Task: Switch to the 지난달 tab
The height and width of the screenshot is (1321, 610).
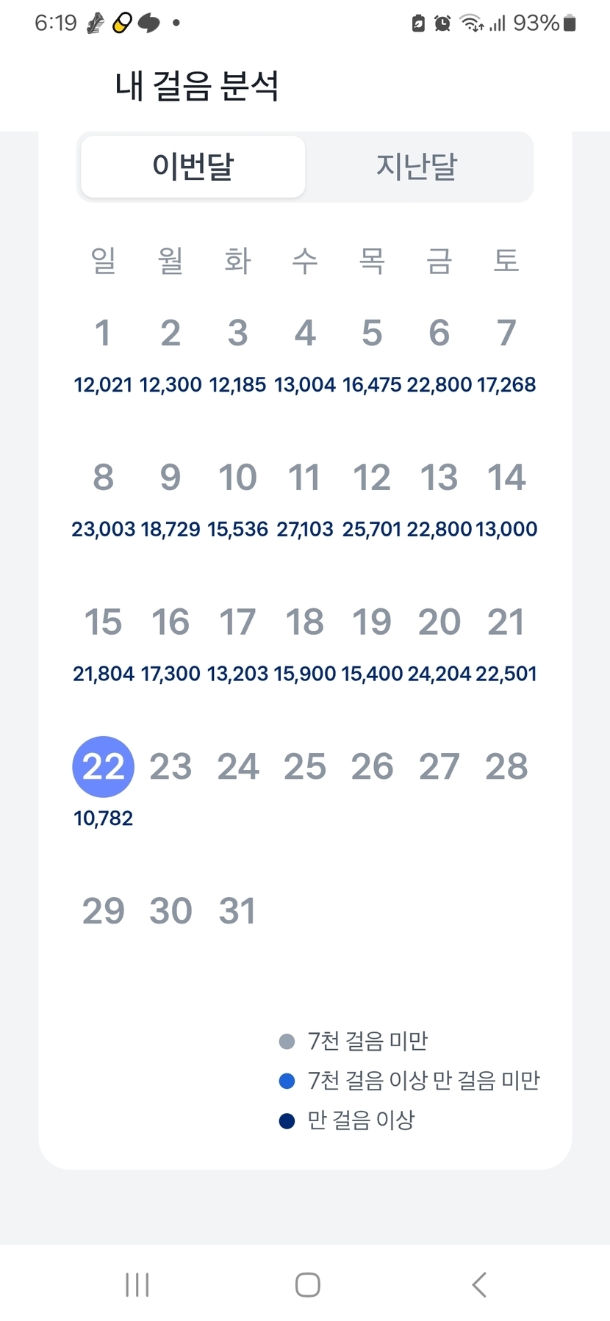Action: [x=417, y=167]
